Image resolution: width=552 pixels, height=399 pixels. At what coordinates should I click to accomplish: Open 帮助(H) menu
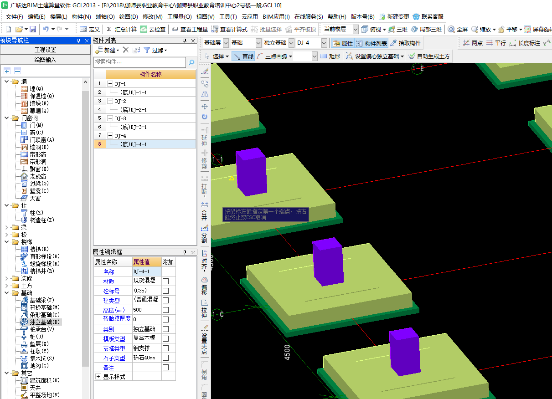click(x=337, y=17)
